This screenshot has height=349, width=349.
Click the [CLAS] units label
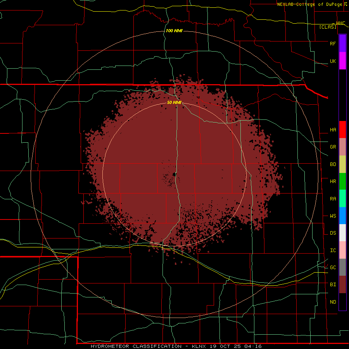coord(328,27)
